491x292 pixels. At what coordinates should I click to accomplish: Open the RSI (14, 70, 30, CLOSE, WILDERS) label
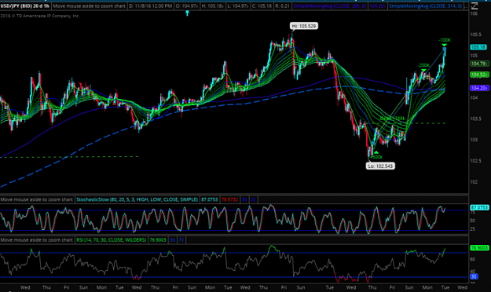[x=112, y=240]
